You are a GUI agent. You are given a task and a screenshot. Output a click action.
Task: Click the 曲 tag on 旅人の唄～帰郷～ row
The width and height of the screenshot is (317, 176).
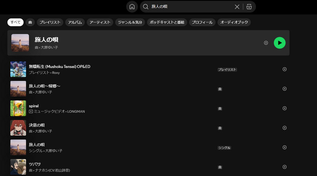click(220, 89)
